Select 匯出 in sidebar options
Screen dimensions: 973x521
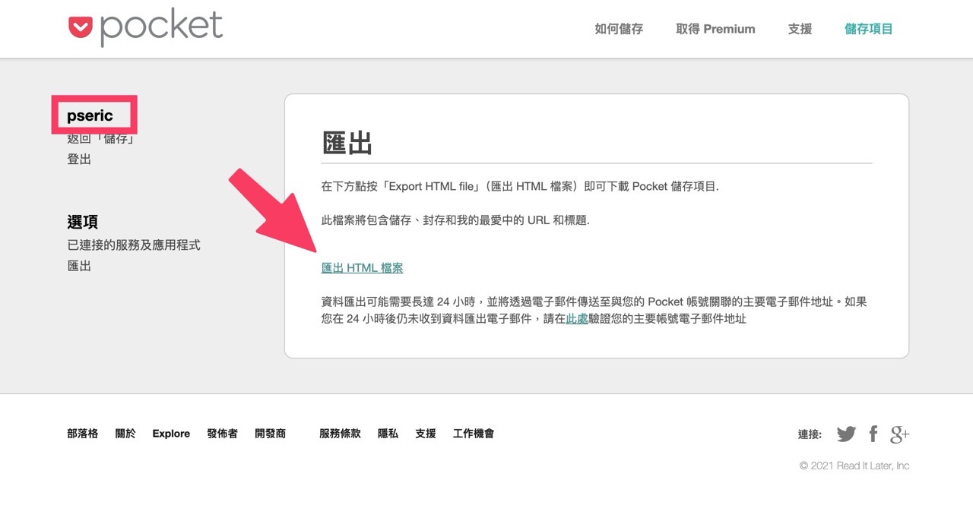[x=79, y=267]
